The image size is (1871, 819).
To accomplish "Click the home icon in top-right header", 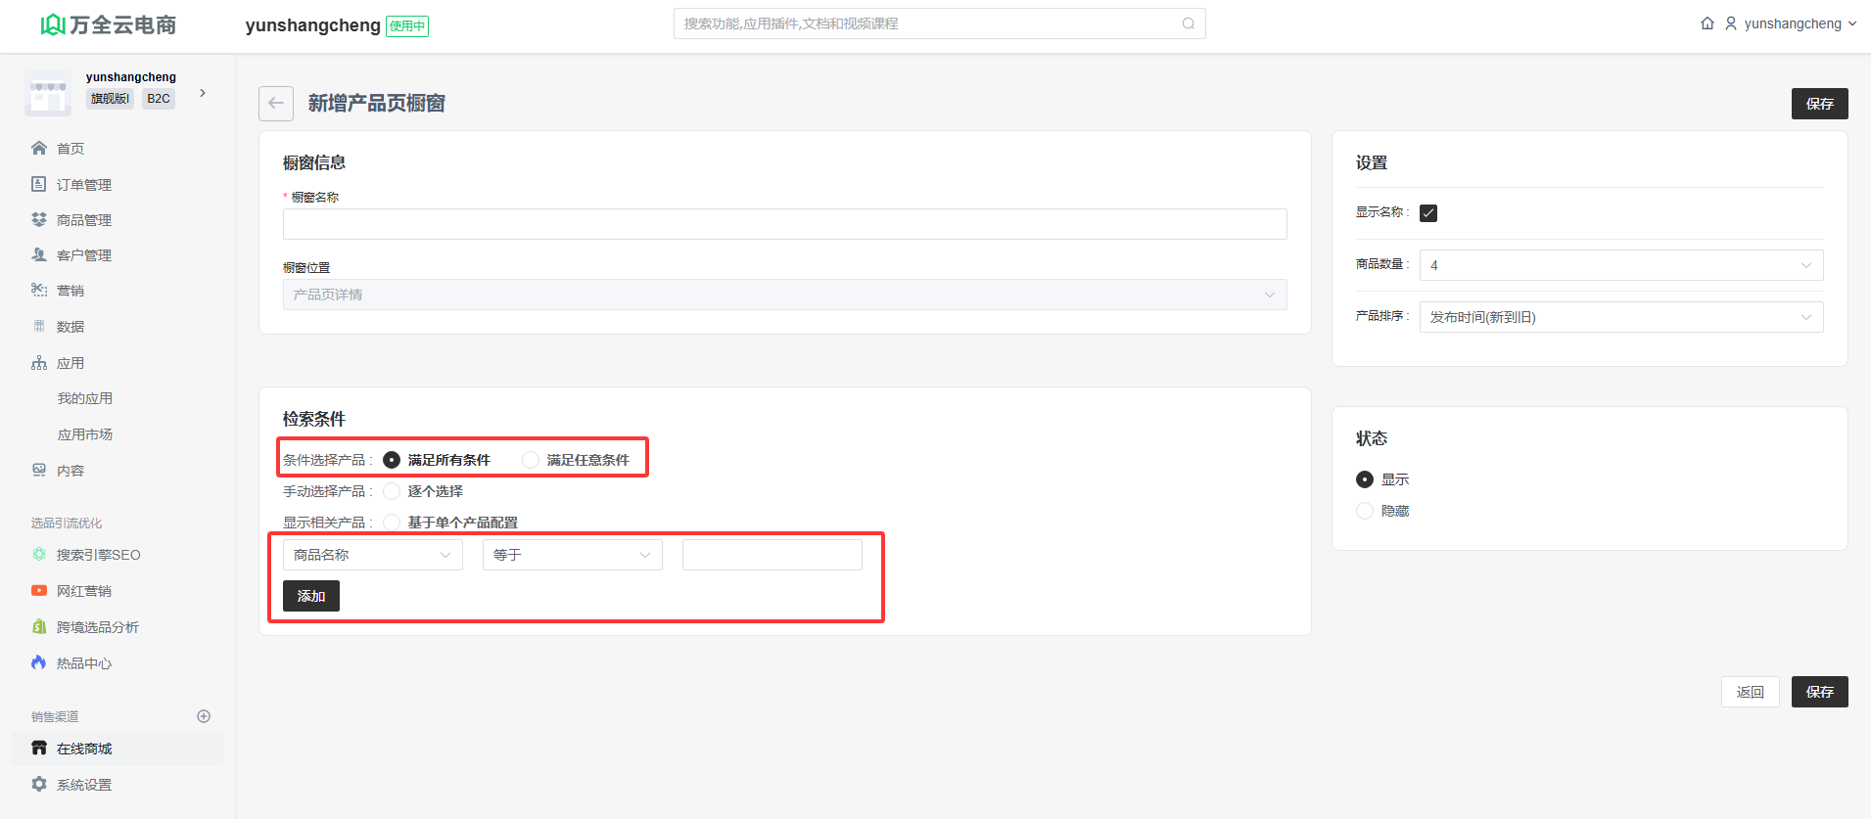I will click(1707, 23).
